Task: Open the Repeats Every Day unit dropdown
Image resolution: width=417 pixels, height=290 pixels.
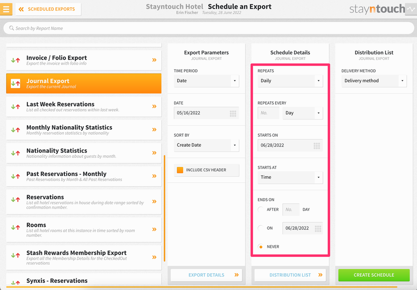Action: [303, 113]
